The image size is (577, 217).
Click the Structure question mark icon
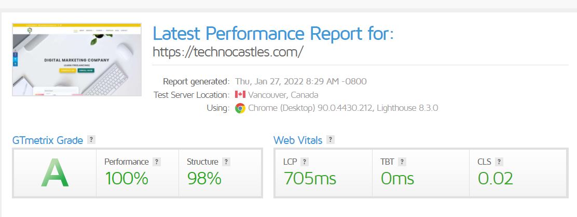click(226, 162)
